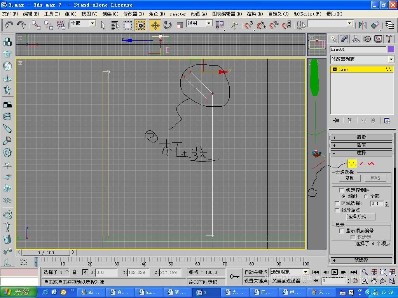This screenshot has height=298, width=398.
Task: Enable 显示顶点编号 checkbox
Action: pos(341,230)
